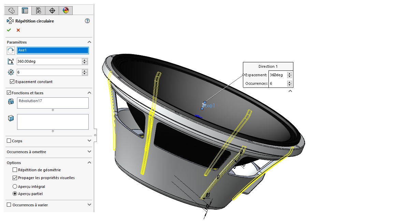This screenshot has height=223, width=393.
Task: Disable Propager les propriétés visuelles
Action: [15, 178]
